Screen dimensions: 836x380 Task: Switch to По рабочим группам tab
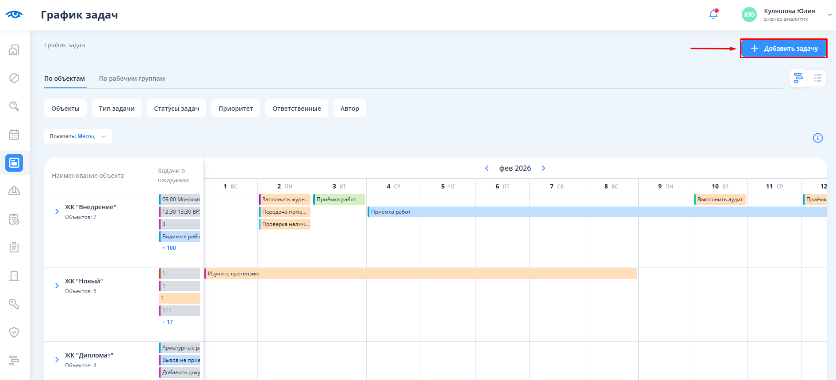click(x=132, y=79)
